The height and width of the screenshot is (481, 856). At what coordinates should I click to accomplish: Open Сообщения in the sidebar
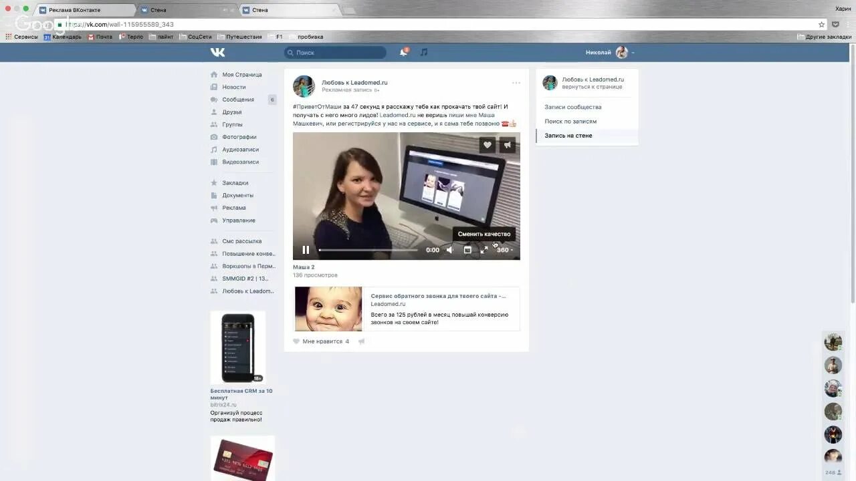coord(238,100)
